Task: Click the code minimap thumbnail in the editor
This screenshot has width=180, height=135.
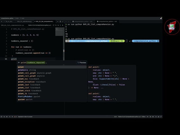Action: pos(59,32)
